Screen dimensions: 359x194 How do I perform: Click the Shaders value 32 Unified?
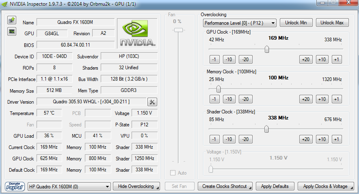pyautogui.click(x=129, y=68)
